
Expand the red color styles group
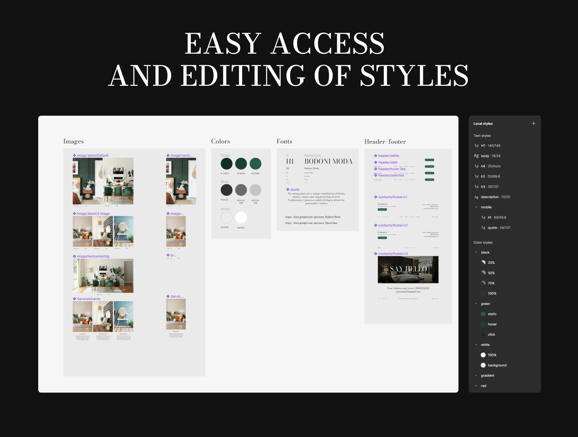476,386
